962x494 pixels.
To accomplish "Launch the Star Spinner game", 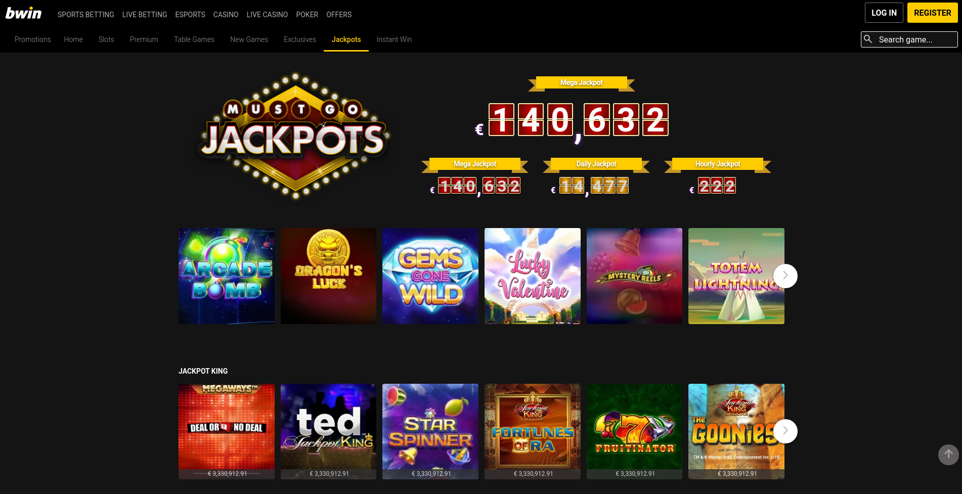I will 430,431.
